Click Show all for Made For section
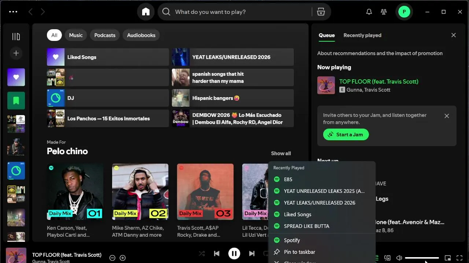Image resolution: width=469 pixels, height=263 pixels. tap(281, 153)
